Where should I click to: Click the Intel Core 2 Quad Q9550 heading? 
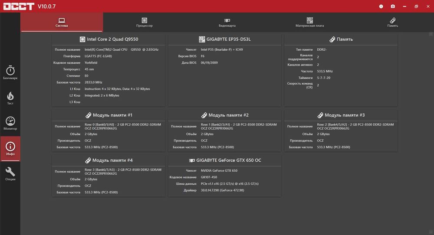pyautogui.click(x=112, y=39)
